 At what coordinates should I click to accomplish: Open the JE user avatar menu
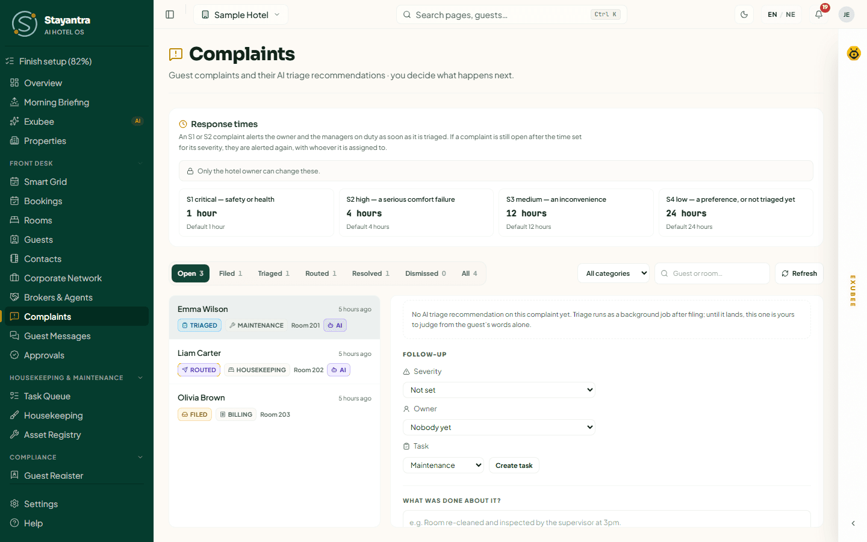coord(847,14)
